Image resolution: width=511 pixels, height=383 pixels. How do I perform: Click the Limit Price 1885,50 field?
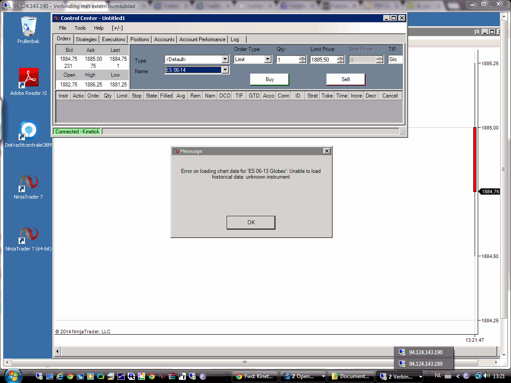[x=324, y=59]
